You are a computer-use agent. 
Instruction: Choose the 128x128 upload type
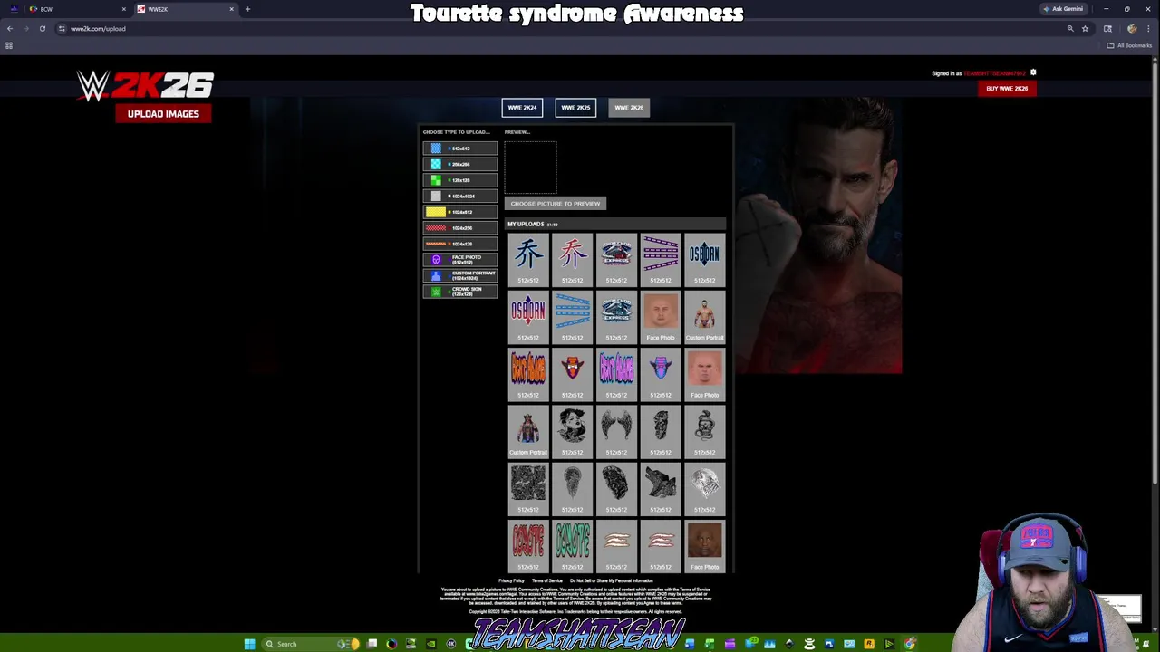[460, 180]
